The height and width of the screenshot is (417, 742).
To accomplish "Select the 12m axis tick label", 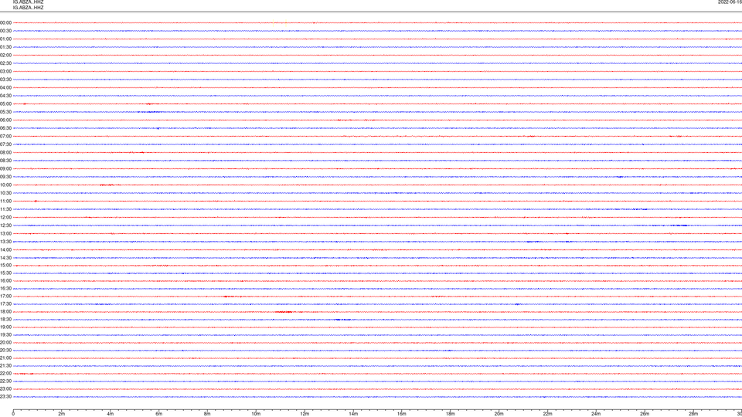I will (x=305, y=414).
